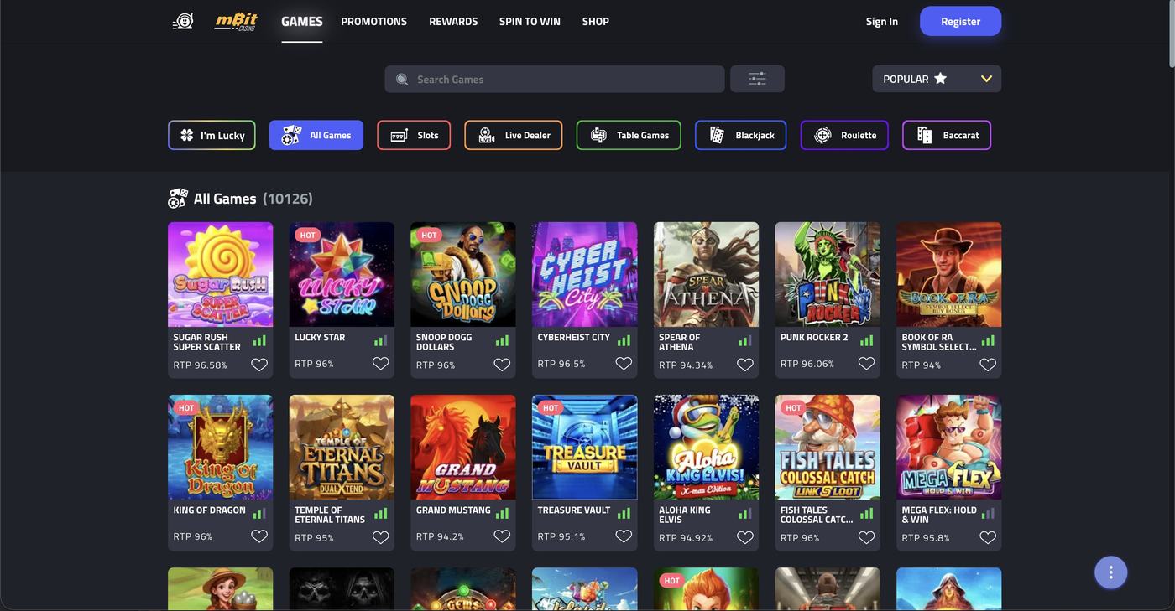Open the Games menu
The height and width of the screenshot is (611, 1175).
click(302, 22)
